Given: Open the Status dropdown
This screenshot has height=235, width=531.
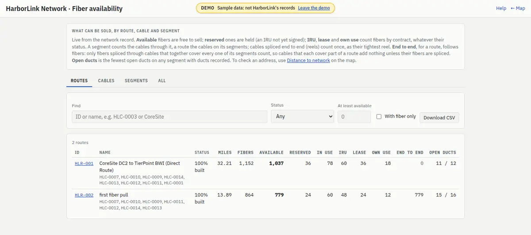Looking at the screenshot, I should click(302, 116).
